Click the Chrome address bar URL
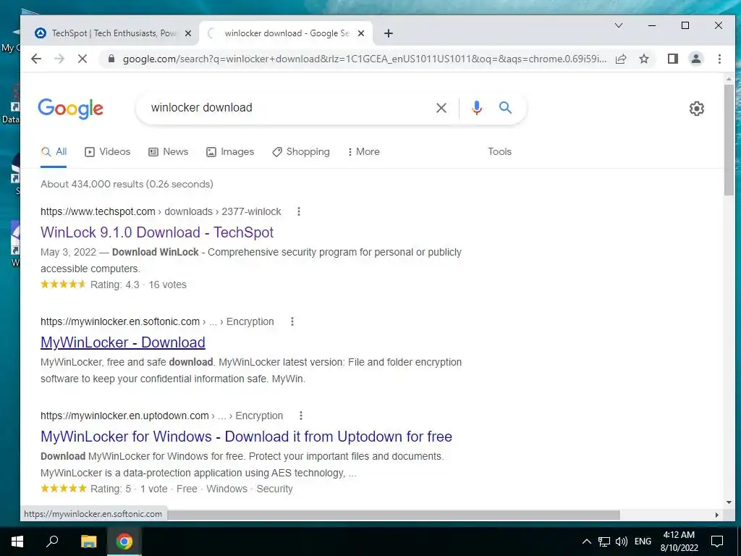 click(x=364, y=59)
